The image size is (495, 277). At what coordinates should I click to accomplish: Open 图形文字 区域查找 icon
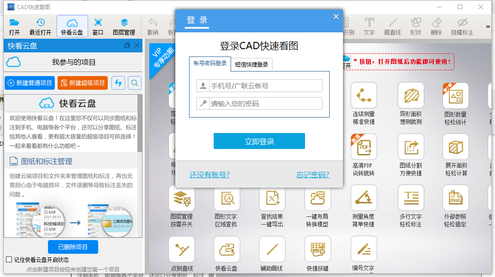point(226,198)
